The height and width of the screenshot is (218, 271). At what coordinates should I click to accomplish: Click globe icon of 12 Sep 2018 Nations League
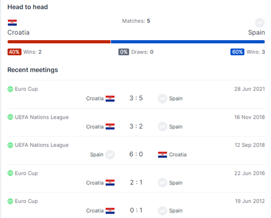(x=10, y=145)
